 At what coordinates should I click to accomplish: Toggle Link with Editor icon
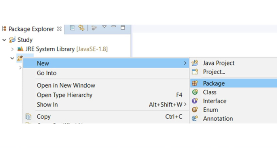(x=82, y=28)
